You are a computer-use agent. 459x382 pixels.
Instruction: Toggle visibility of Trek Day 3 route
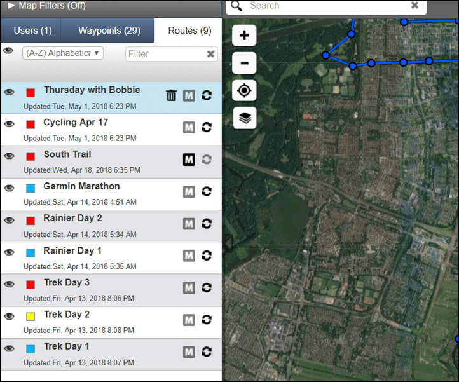tap(9, 284)
